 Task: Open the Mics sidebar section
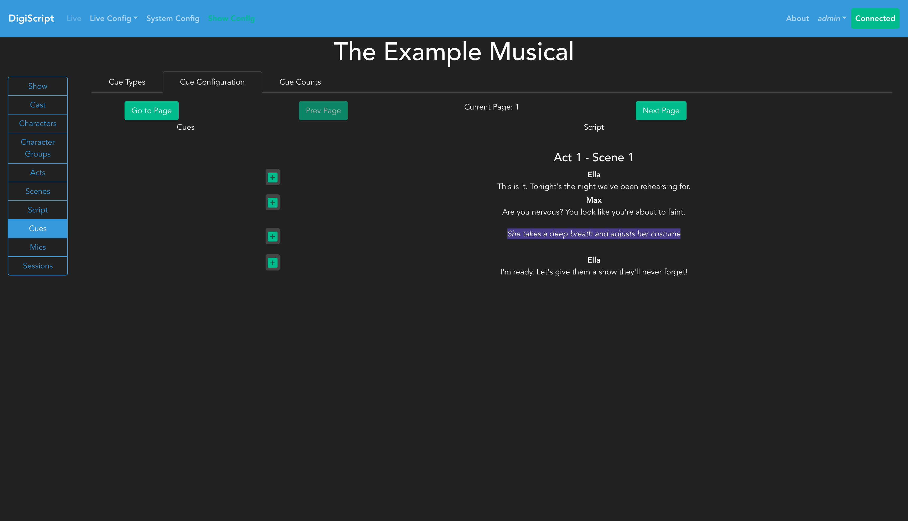click(x=38, y=247)
